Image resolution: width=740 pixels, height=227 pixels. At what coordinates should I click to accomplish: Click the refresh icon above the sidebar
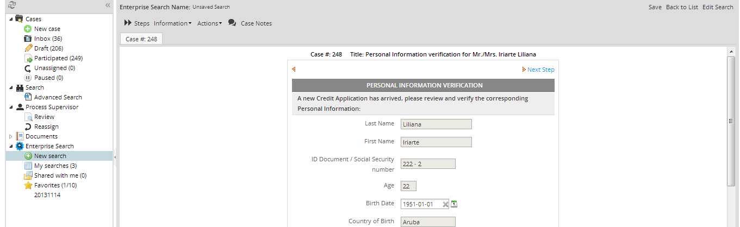click(x=12, y=5)
